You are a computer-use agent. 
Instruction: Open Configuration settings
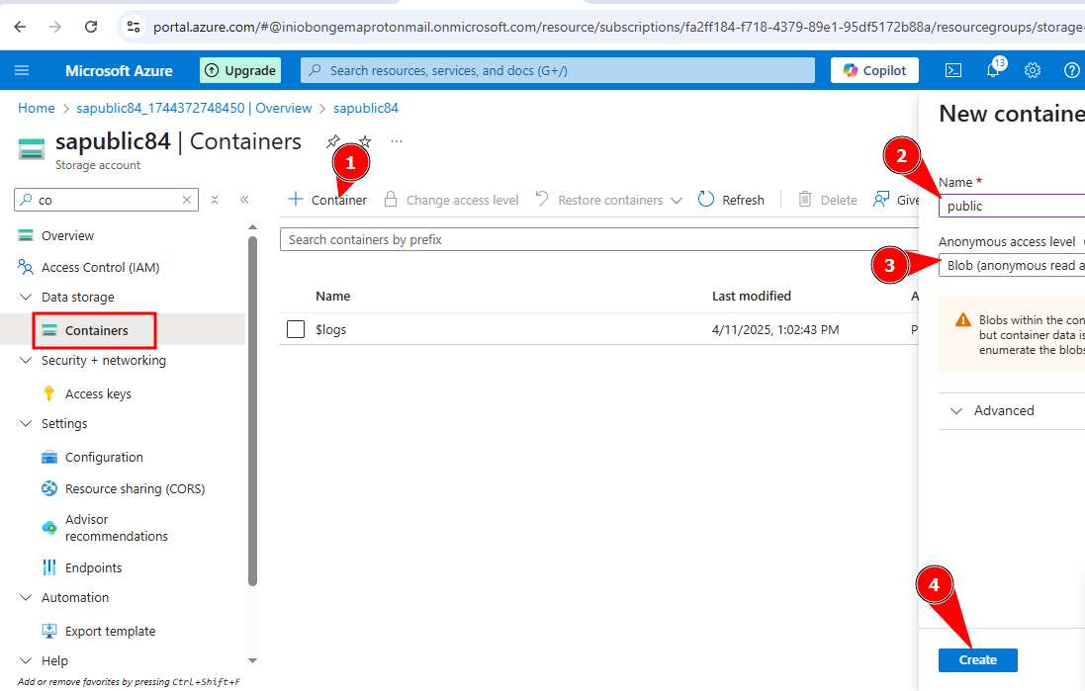coord(104,458)
